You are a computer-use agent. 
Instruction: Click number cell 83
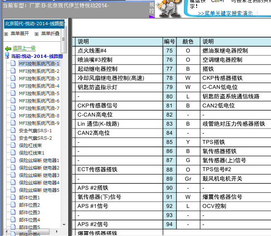[x=169, y=124]
